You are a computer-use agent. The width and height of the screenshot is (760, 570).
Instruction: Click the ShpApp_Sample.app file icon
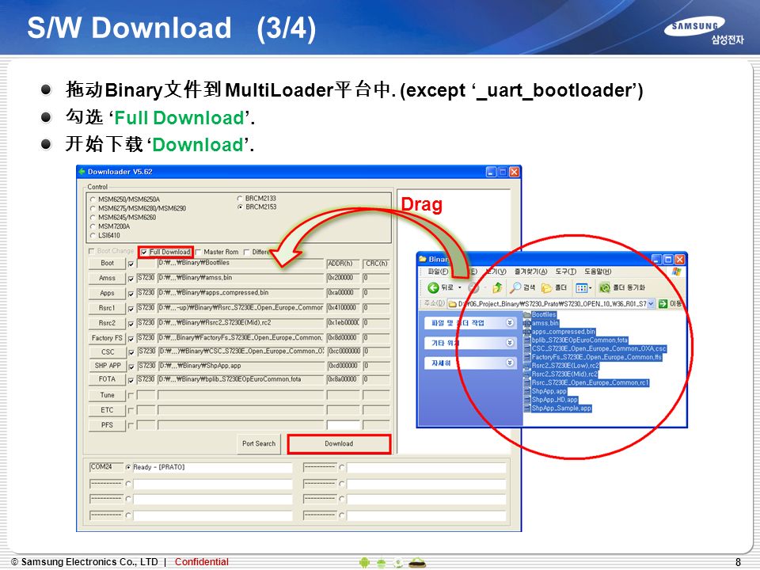click(527, 408)
